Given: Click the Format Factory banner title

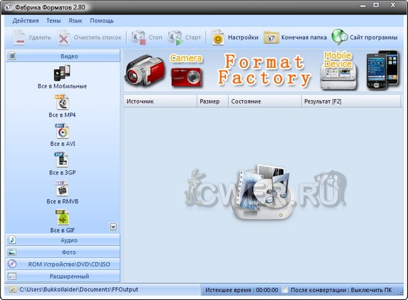Looking at the screenshot, I should 264,70.
